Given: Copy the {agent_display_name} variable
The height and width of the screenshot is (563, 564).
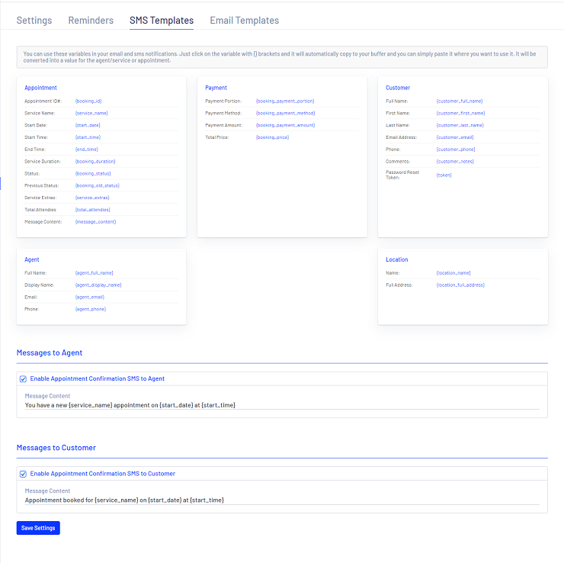Looking at the screenshot, I should [98, 285].
